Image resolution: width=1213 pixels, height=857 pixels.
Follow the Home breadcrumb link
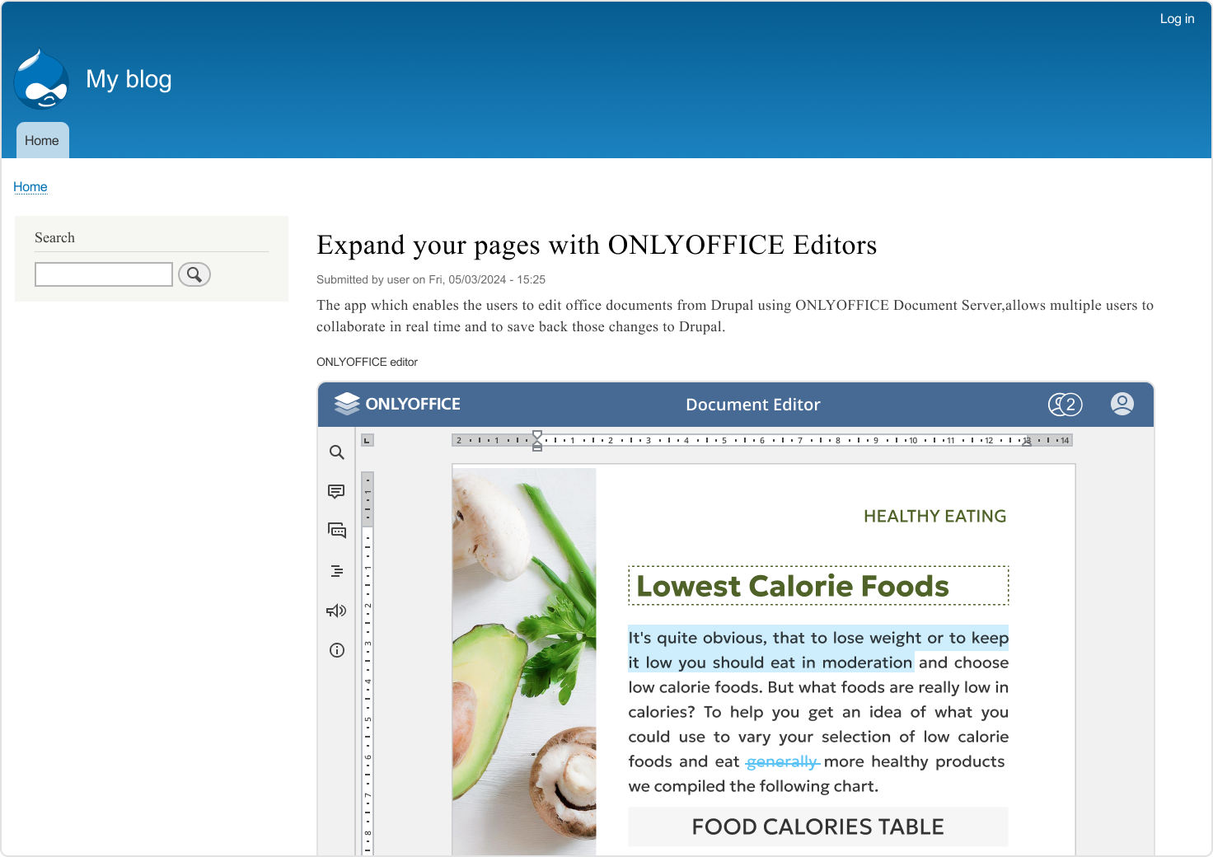coord(30,187)
